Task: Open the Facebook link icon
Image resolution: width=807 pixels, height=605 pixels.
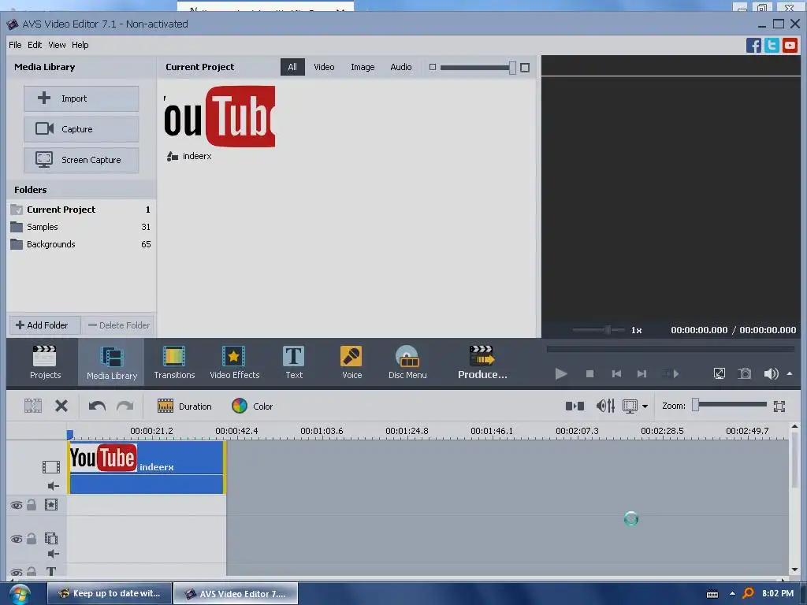Action: coord(753,45)
